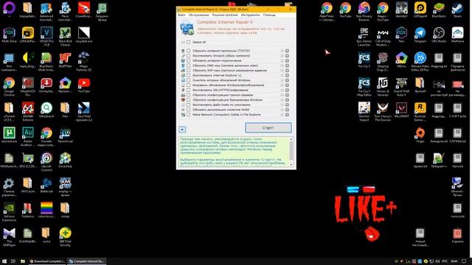Select the Rockstar Games Launcher desktop icon
Viewport: 472px width, 265px height.
coord(420,111)
